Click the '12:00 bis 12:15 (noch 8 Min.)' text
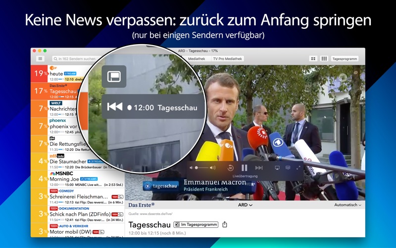The height and width of the screenshot is (248, 396). click(x=157, y=233)
